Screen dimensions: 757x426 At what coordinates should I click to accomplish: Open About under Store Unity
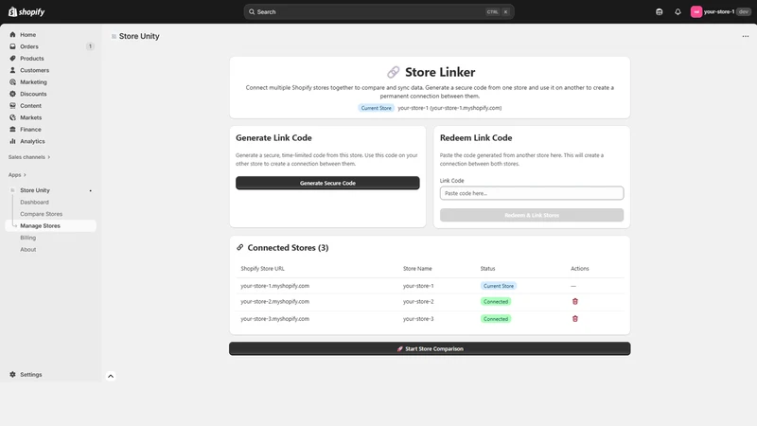28,250
